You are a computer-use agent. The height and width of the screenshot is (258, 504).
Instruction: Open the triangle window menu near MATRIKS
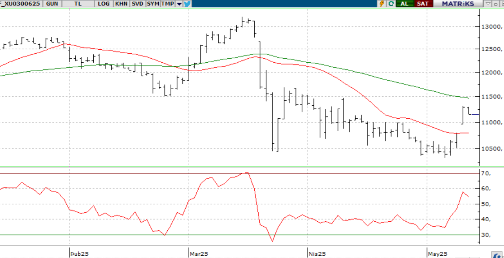point(488,4)
